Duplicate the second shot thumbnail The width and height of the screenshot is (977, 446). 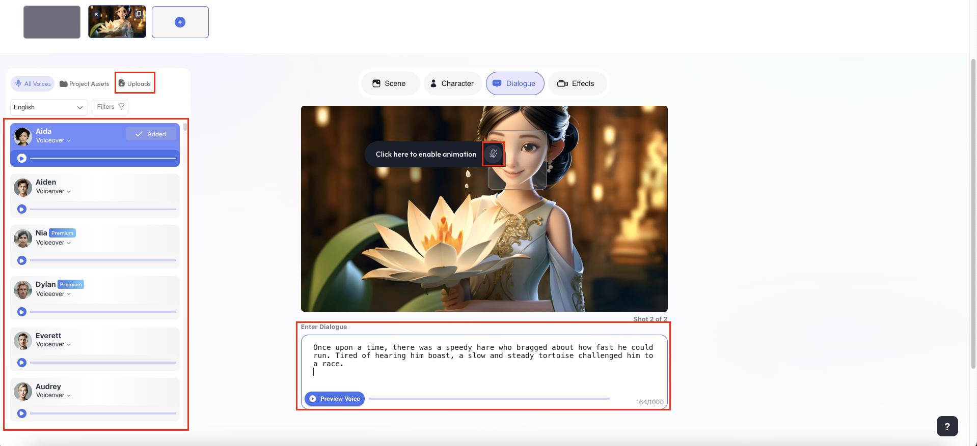pyautogui.click(x=138, y=14)
